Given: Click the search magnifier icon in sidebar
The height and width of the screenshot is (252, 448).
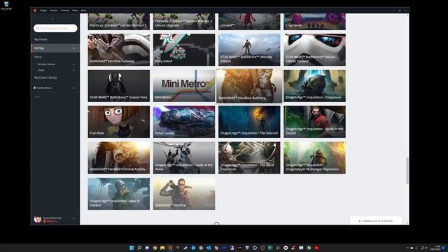Looking at the screenshot, I should click(x=37, y=28).
